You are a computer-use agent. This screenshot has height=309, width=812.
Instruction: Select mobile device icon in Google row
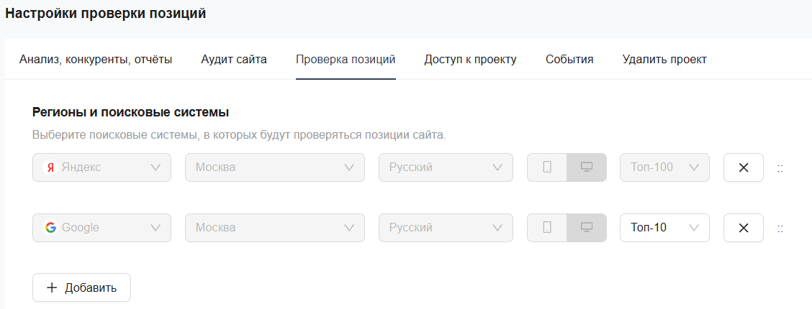[547, 228]
